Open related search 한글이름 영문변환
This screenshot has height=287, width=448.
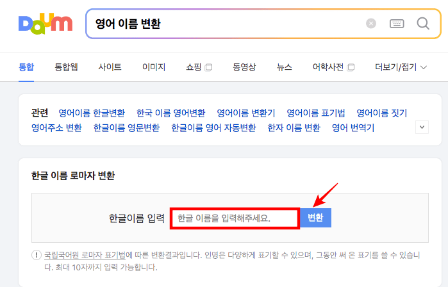tap(126, 127)
